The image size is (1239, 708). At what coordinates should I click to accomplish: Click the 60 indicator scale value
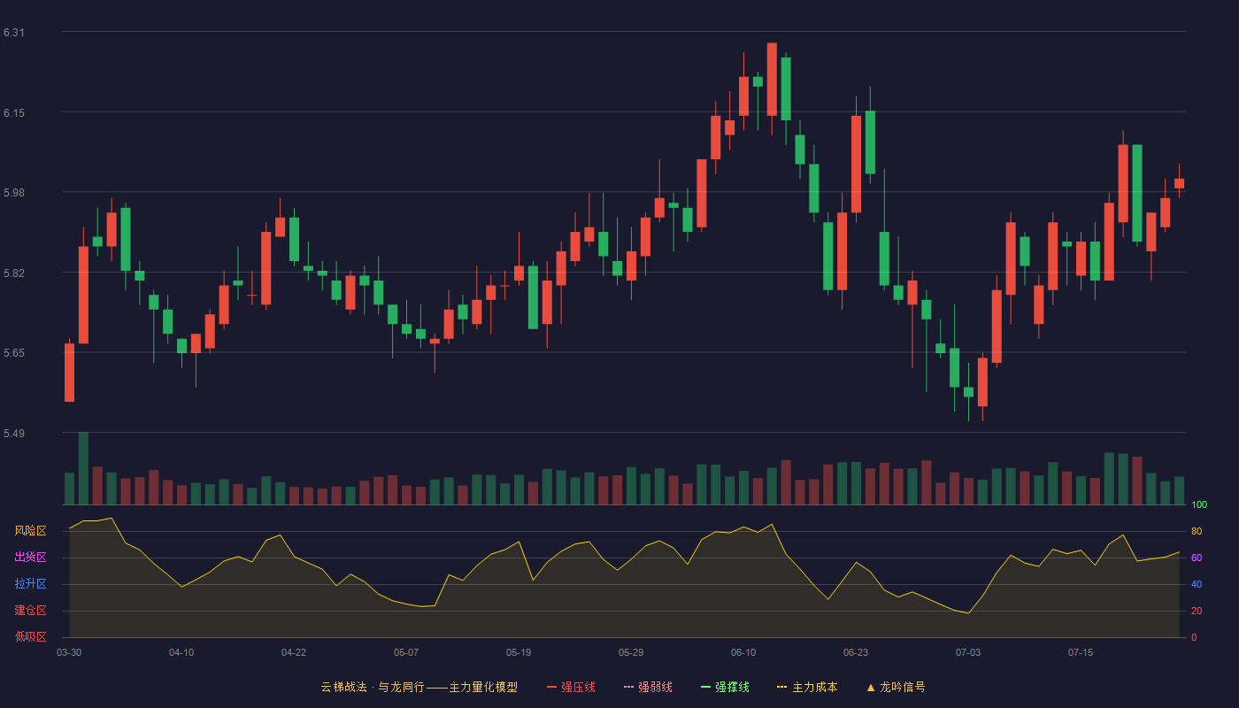[x=1197, y=558]
